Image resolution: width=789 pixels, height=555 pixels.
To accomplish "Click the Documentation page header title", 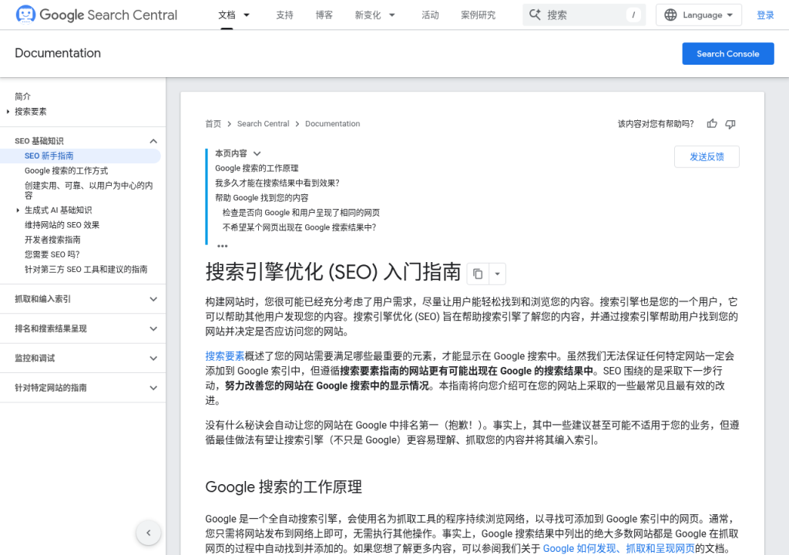I will pyautogui.click(x=58, y=53).
